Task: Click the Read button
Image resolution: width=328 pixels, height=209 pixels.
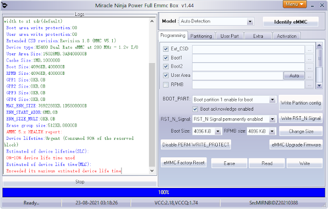Action: click(267, 163)
